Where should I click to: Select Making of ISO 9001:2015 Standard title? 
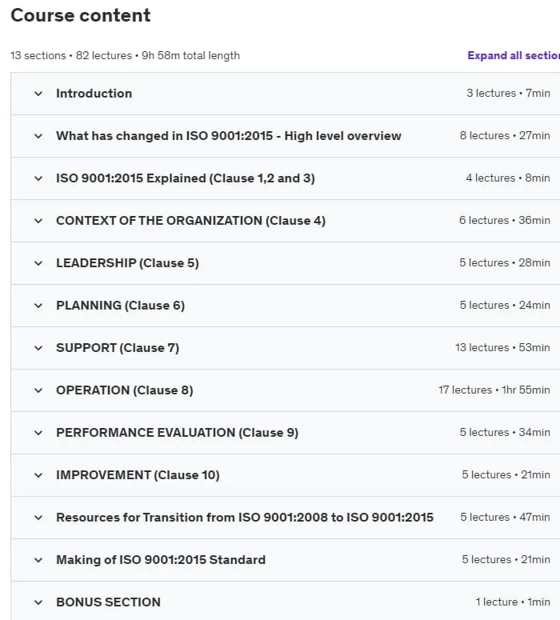pyautogui.click(x=161, y=560)
